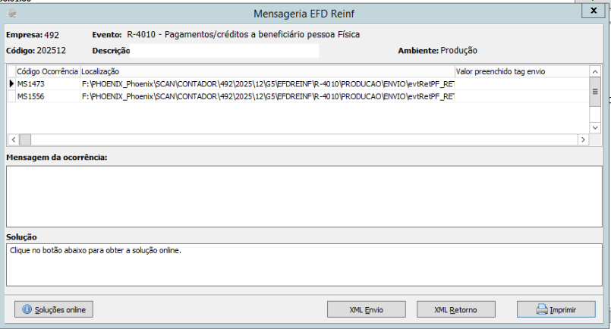View the XML Envio file

[x=367, y=309]
